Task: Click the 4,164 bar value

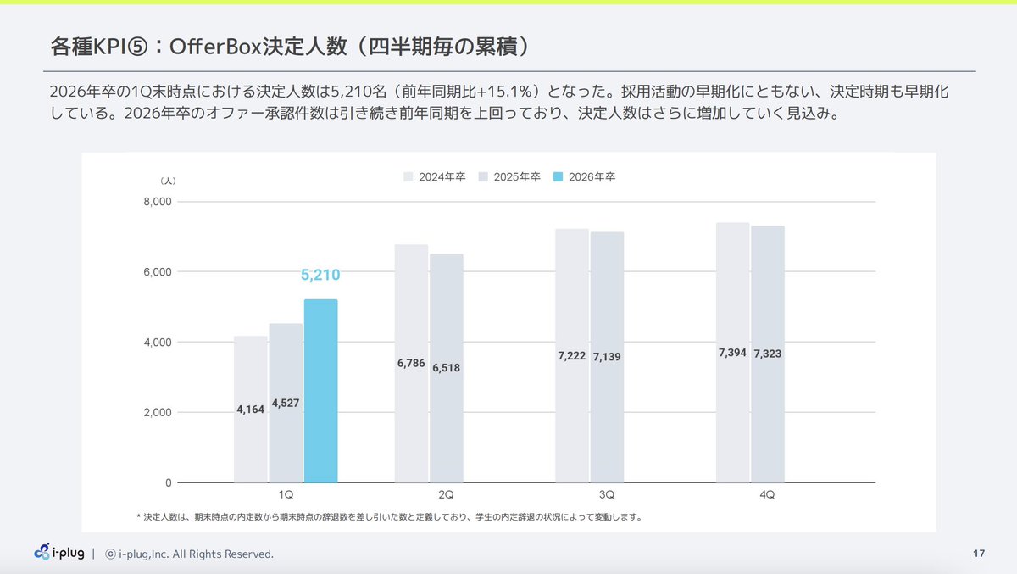Action: coord(250,409)
